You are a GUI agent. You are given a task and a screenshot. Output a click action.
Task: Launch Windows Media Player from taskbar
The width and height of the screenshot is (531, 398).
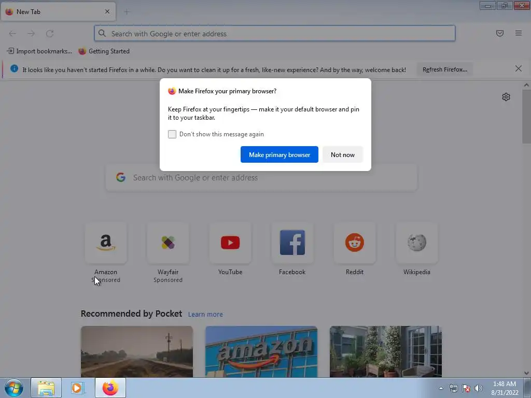tap(78, 388)
